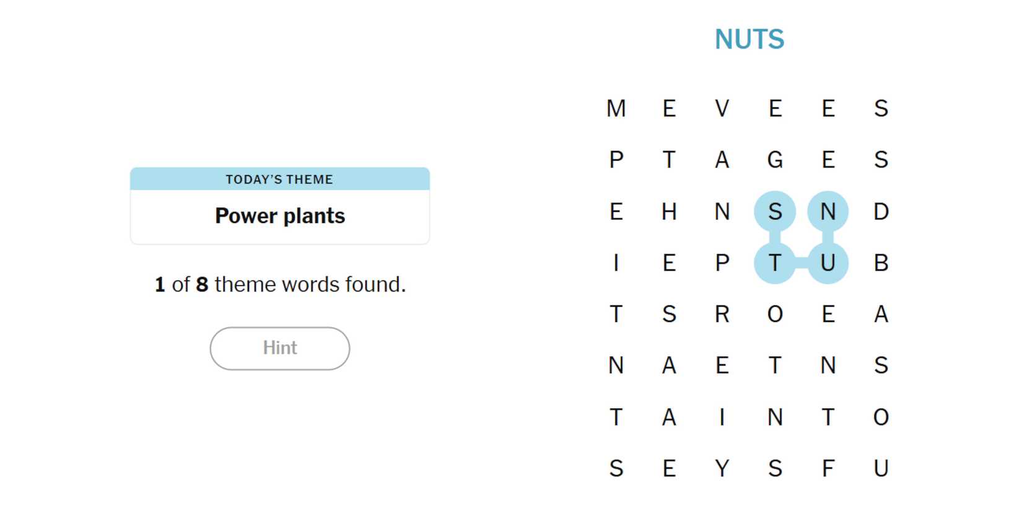This screenshot has width=1022, height=511.
Task: Tap the letter F tile
Action: click(x=828, y=468)
